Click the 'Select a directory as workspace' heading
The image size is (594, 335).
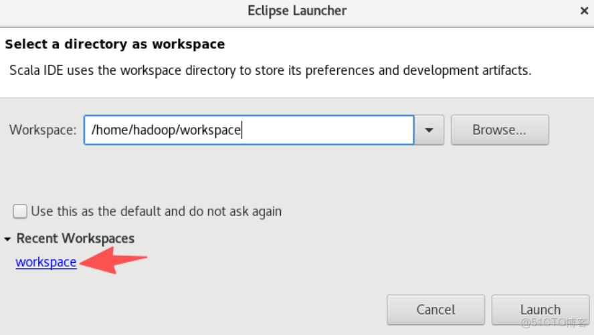114,45
